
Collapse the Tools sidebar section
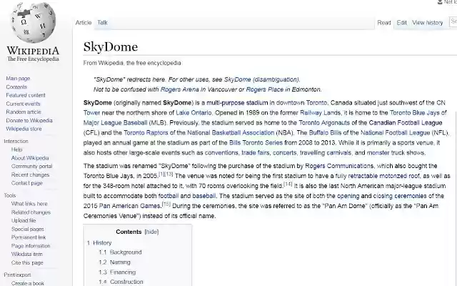9,195
